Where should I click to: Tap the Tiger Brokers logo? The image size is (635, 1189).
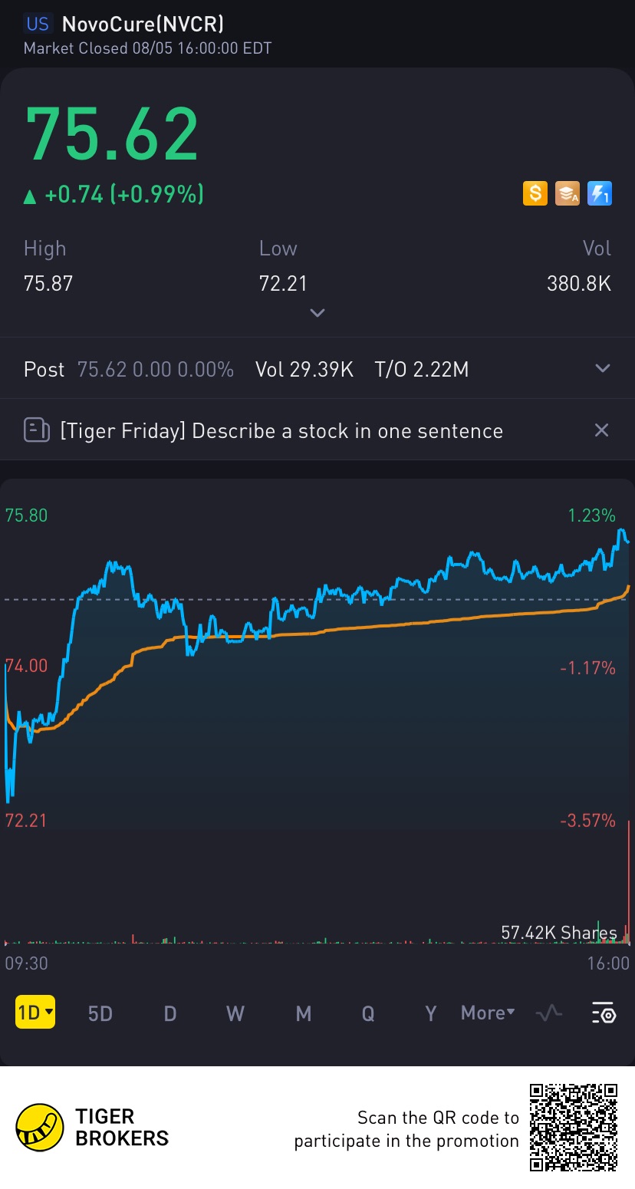click(40, 1127)
